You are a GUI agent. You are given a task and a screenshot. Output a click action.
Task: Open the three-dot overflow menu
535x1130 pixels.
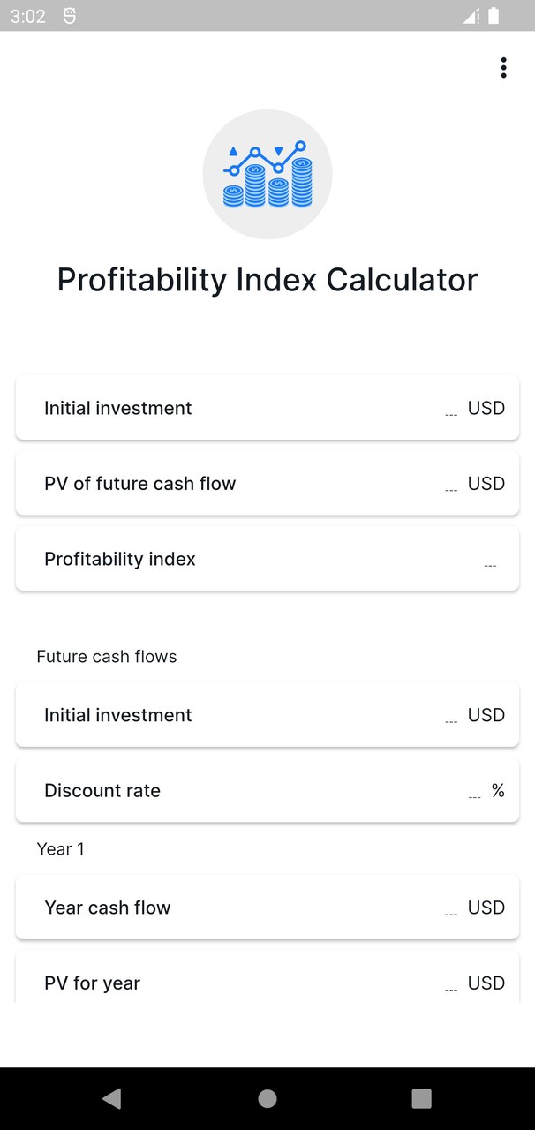pos(503,67)
